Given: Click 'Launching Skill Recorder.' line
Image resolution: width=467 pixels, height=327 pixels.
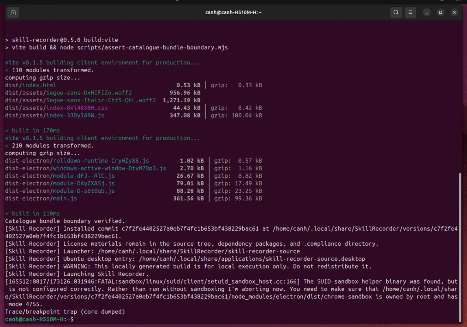Looking at the screenshot, I should [77, 274].
